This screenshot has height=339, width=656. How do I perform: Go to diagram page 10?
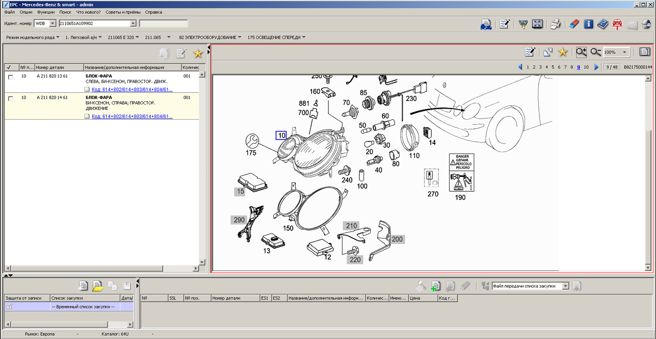pyautogui.click(x=586, y=67)
